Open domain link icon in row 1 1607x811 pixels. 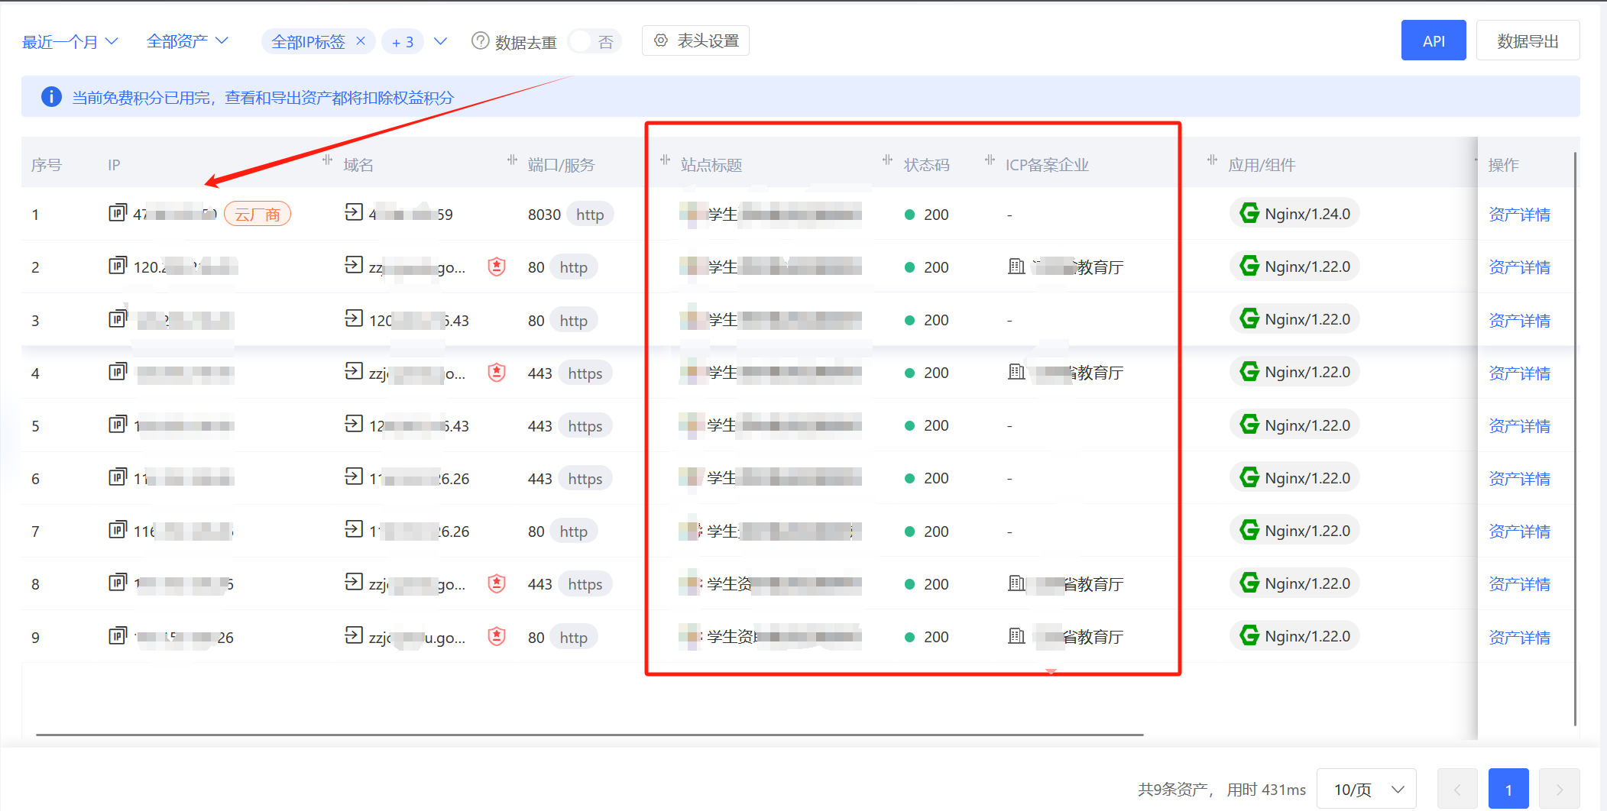tap(353, 212)
